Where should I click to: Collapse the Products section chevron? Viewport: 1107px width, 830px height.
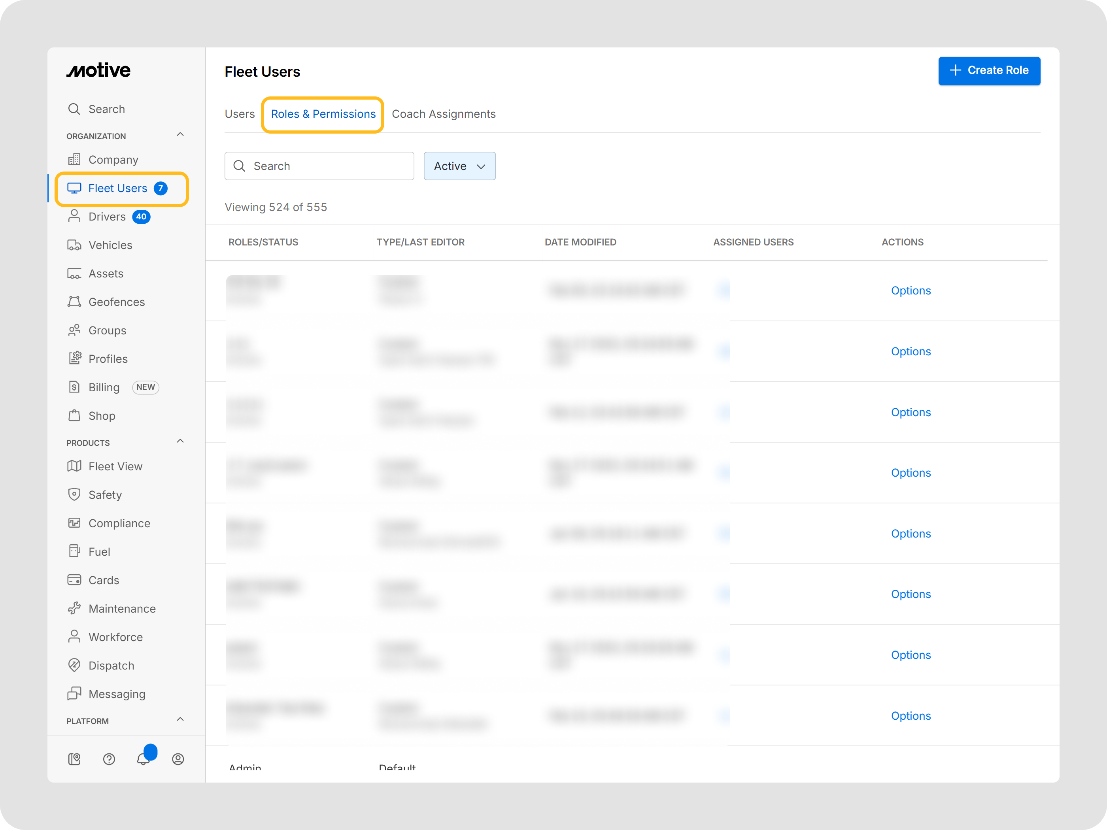pos(180,441)
